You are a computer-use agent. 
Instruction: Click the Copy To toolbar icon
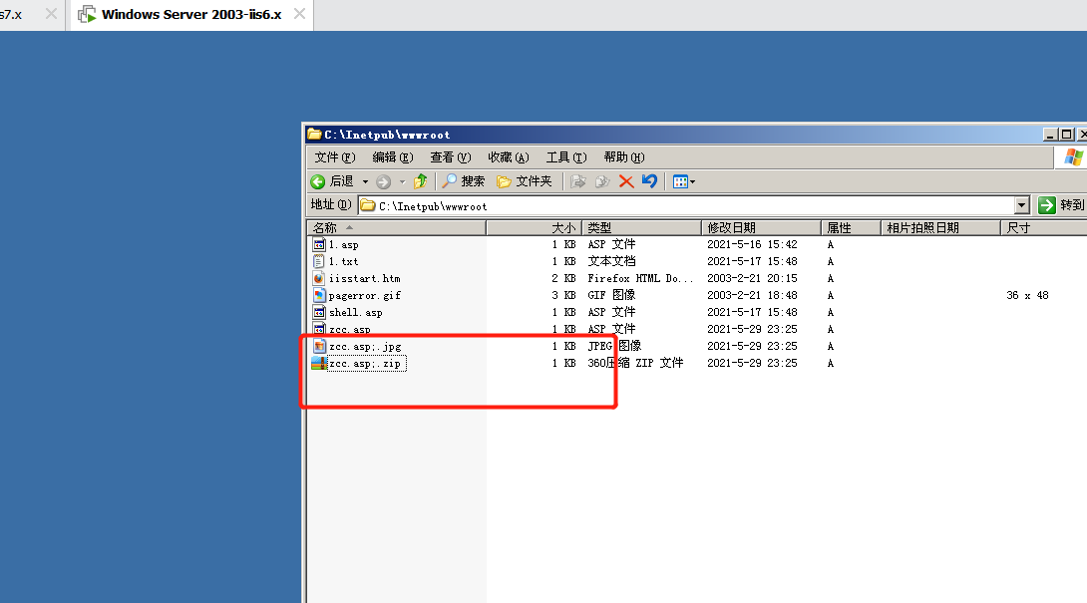tap(602, 181)
